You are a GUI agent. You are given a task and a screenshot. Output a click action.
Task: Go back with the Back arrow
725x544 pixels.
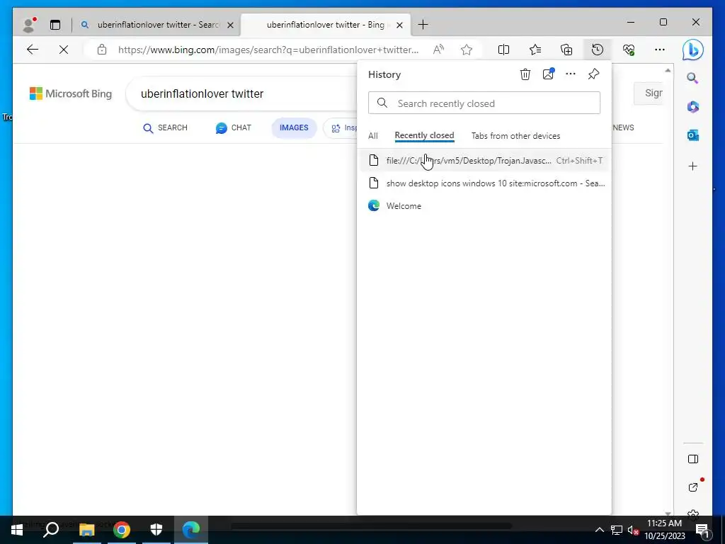click(x=33, y=50)
